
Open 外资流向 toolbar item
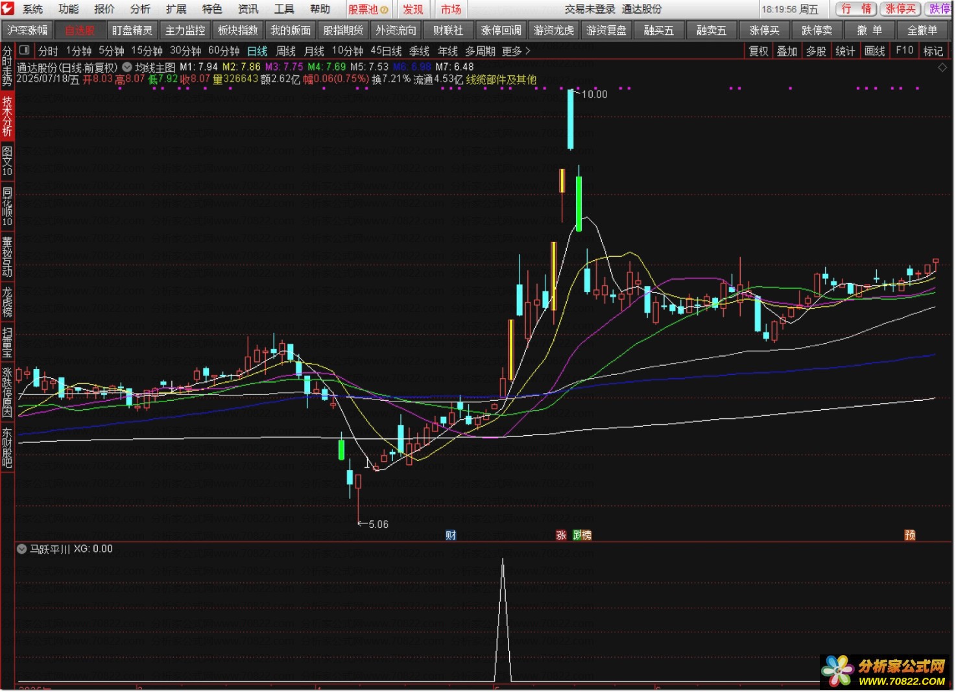(x=396, y=30)
